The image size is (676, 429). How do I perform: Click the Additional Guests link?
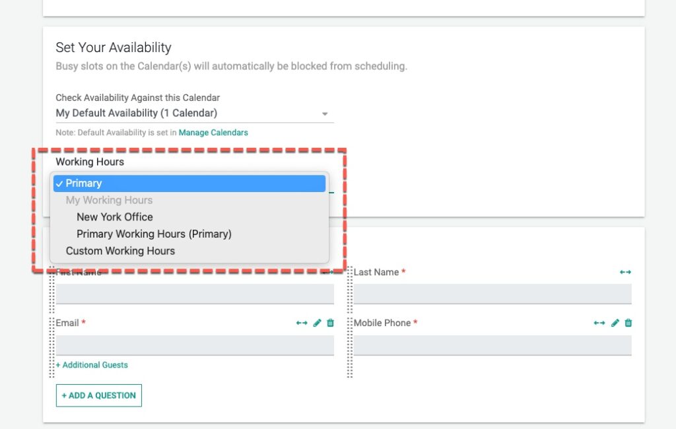pos(92,365)
